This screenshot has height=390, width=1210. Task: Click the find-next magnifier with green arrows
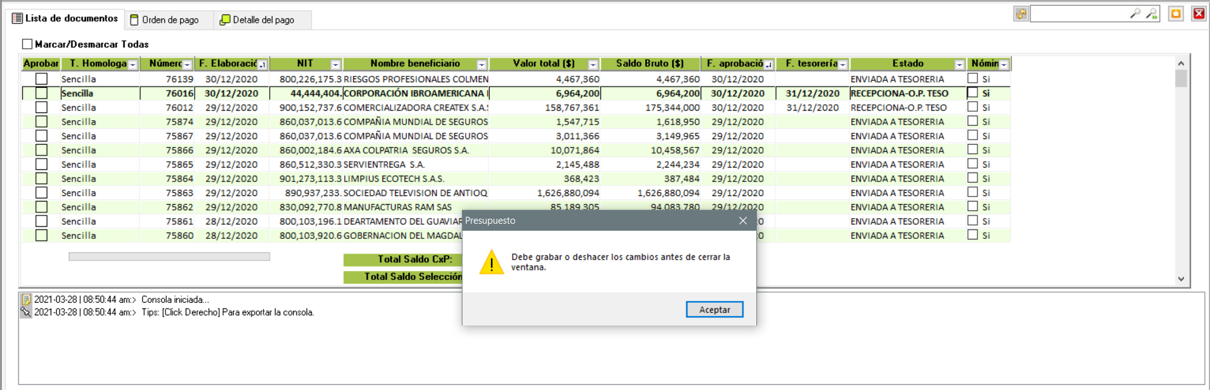[x=1152, y=14]
